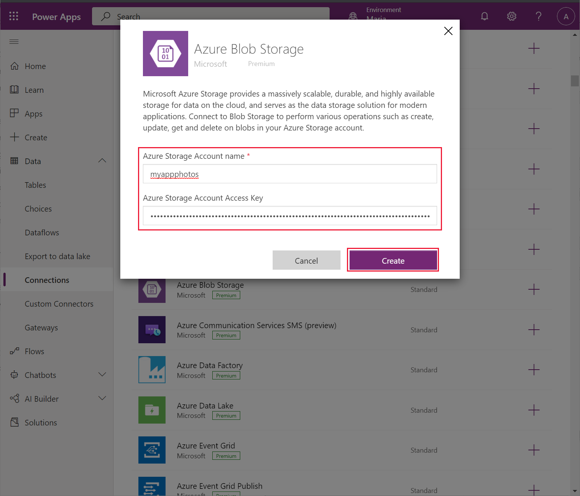Open the Azure Event Grid Publish name
Image resolution: width=580 pixels, height=496 pixels.
(x=219, y=486)
